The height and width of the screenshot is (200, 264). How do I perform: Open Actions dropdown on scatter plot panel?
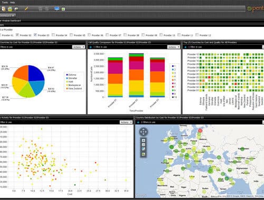(x=126, y=122)
